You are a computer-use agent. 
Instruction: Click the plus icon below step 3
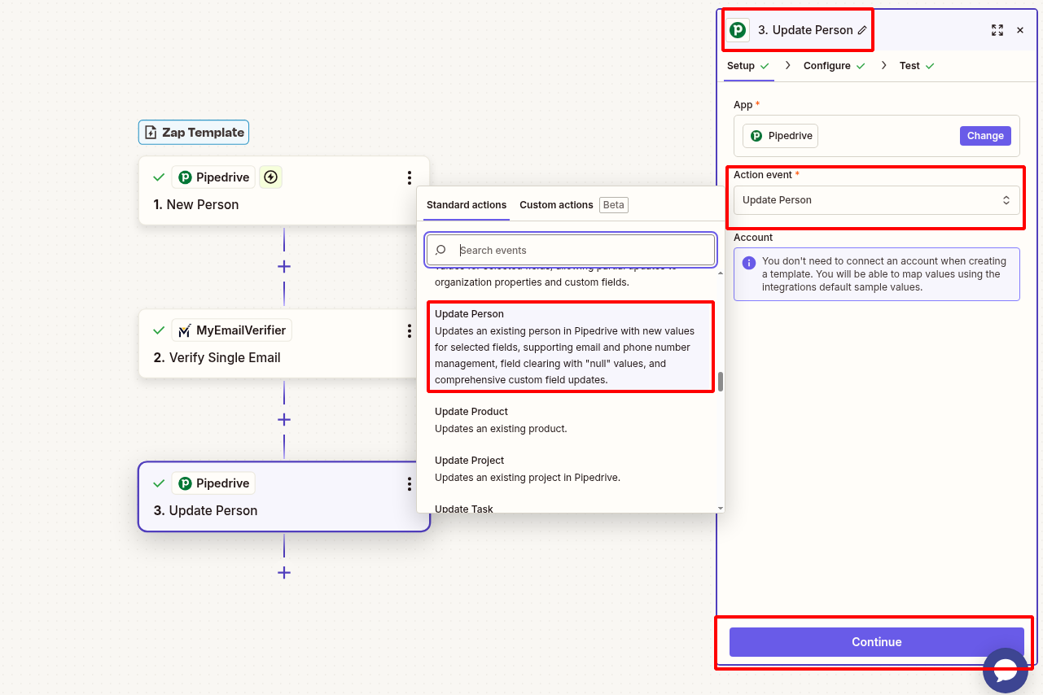[283, 572]
